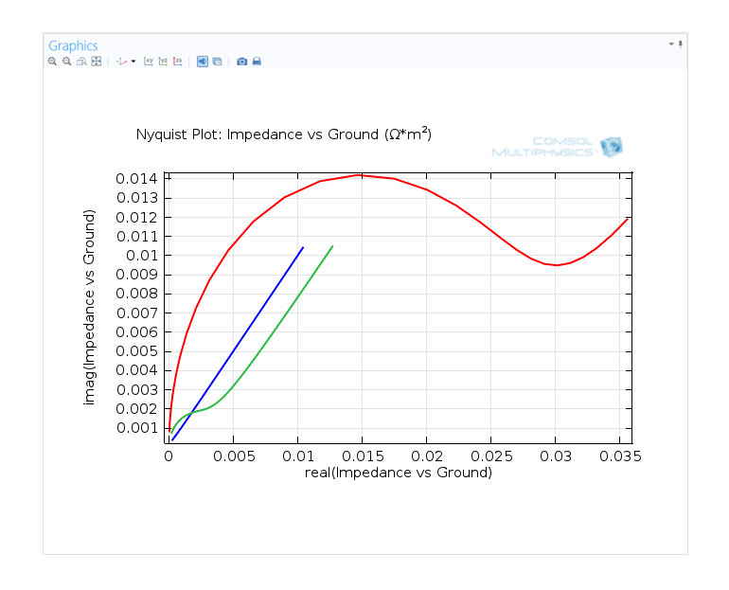Open the Graphics window options dropdown arrow

(671, 44)
